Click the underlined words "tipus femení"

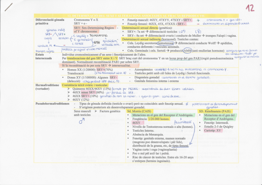click(x=180, y=146)
